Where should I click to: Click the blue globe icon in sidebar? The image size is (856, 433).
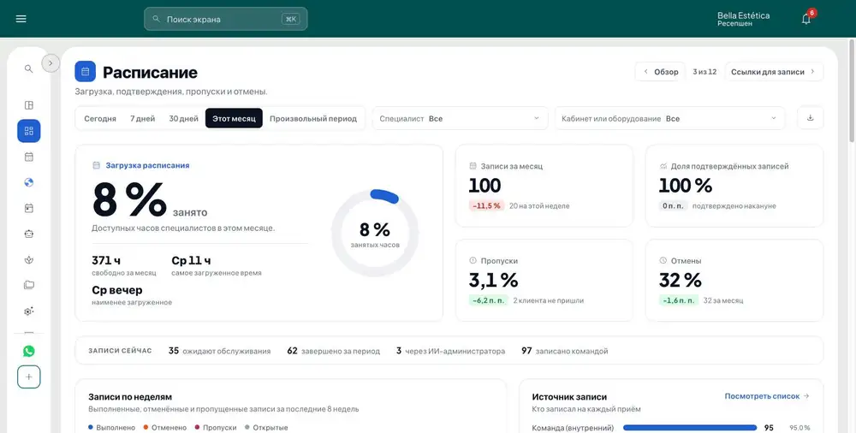coord(29,182)
